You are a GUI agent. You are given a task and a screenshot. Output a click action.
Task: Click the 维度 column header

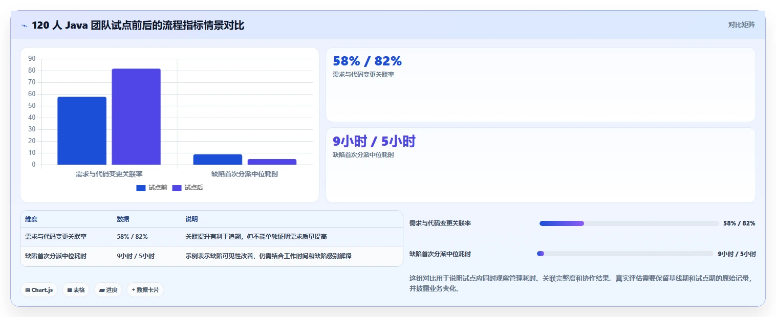click(31, 219)
